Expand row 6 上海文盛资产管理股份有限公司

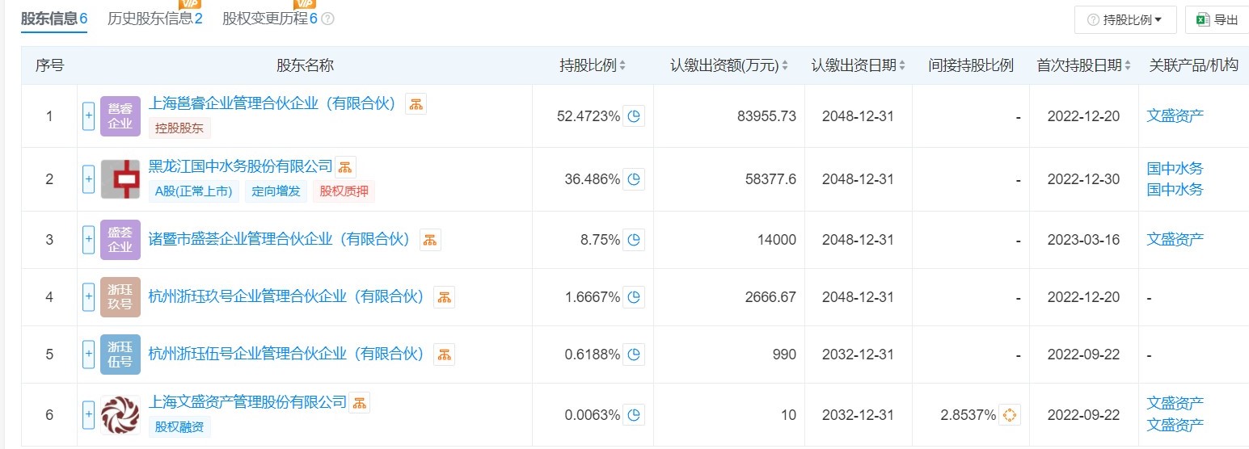click(89, 415)
